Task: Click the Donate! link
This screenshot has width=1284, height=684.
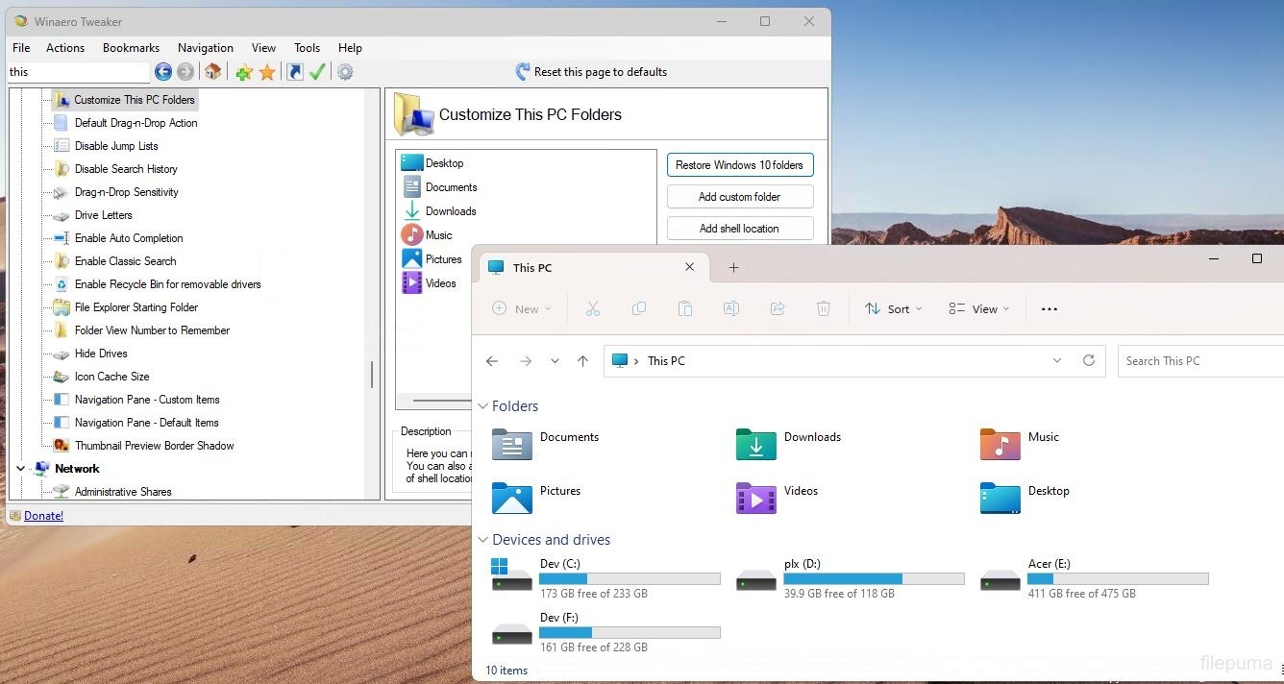Action: coord(43,516)
